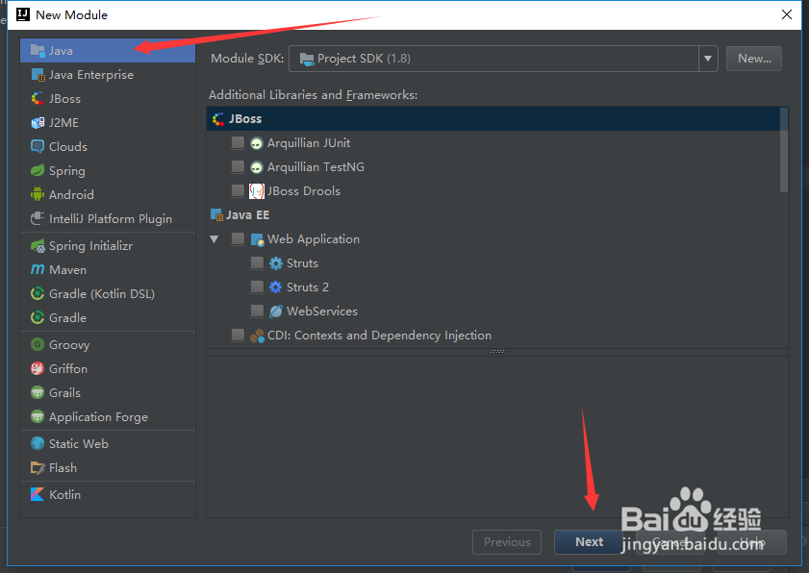The width and height of the screenshot is (809, 573).
Task: Select the Java module type icon
Action: pos(38,51)
